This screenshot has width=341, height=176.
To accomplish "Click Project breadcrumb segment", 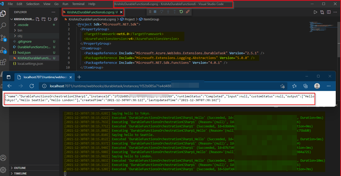I will point(127,19).
